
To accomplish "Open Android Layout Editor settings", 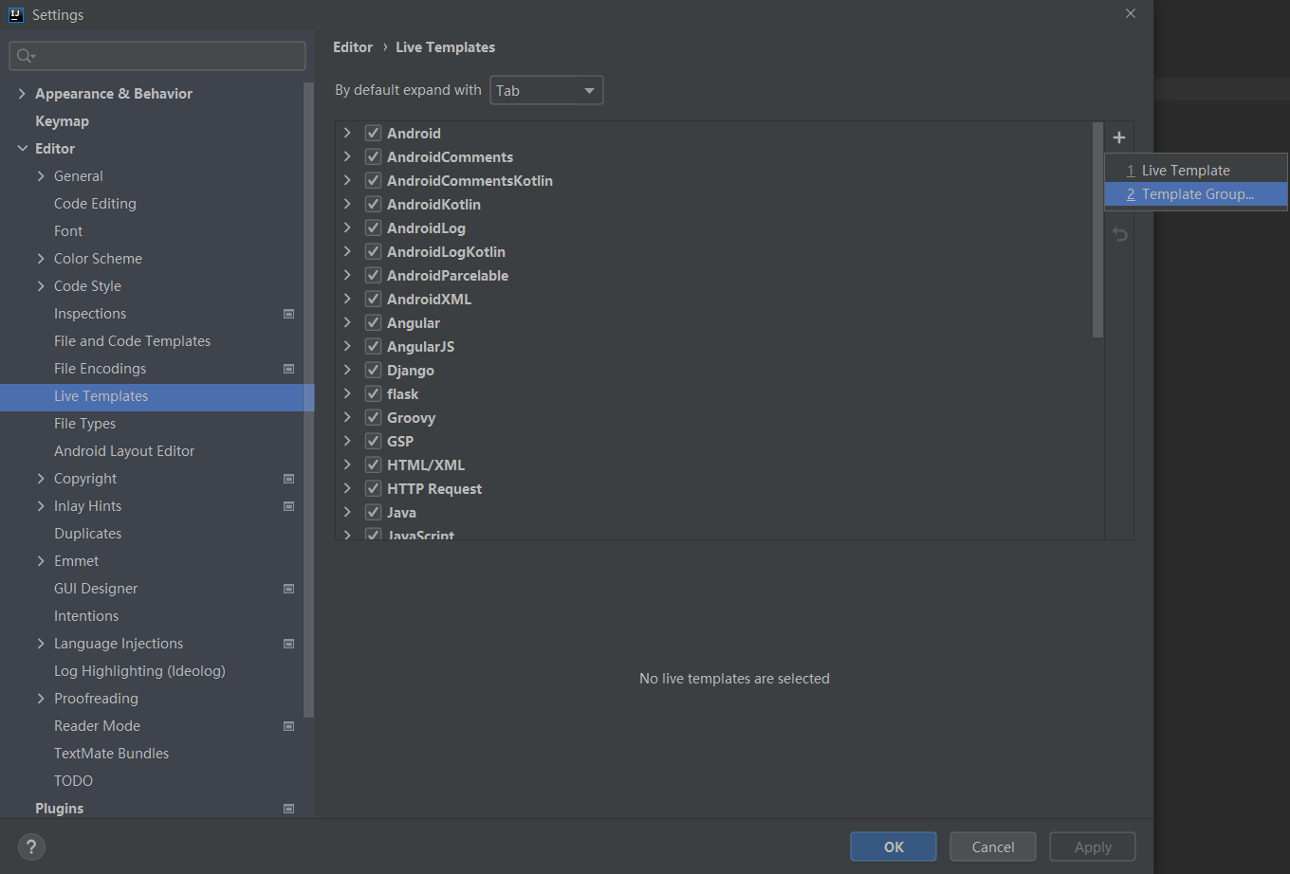I will (x=124, y=451).
